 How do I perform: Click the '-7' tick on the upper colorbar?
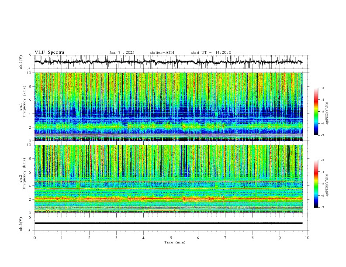(322, 135)
